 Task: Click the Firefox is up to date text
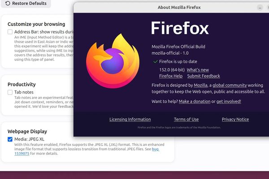click(x=178, y=62)
